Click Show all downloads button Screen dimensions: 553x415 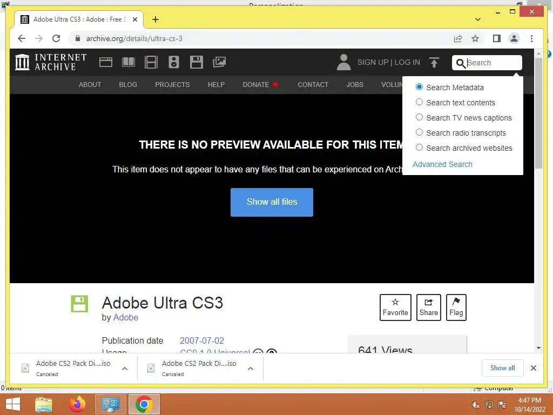tap(503, 368)
